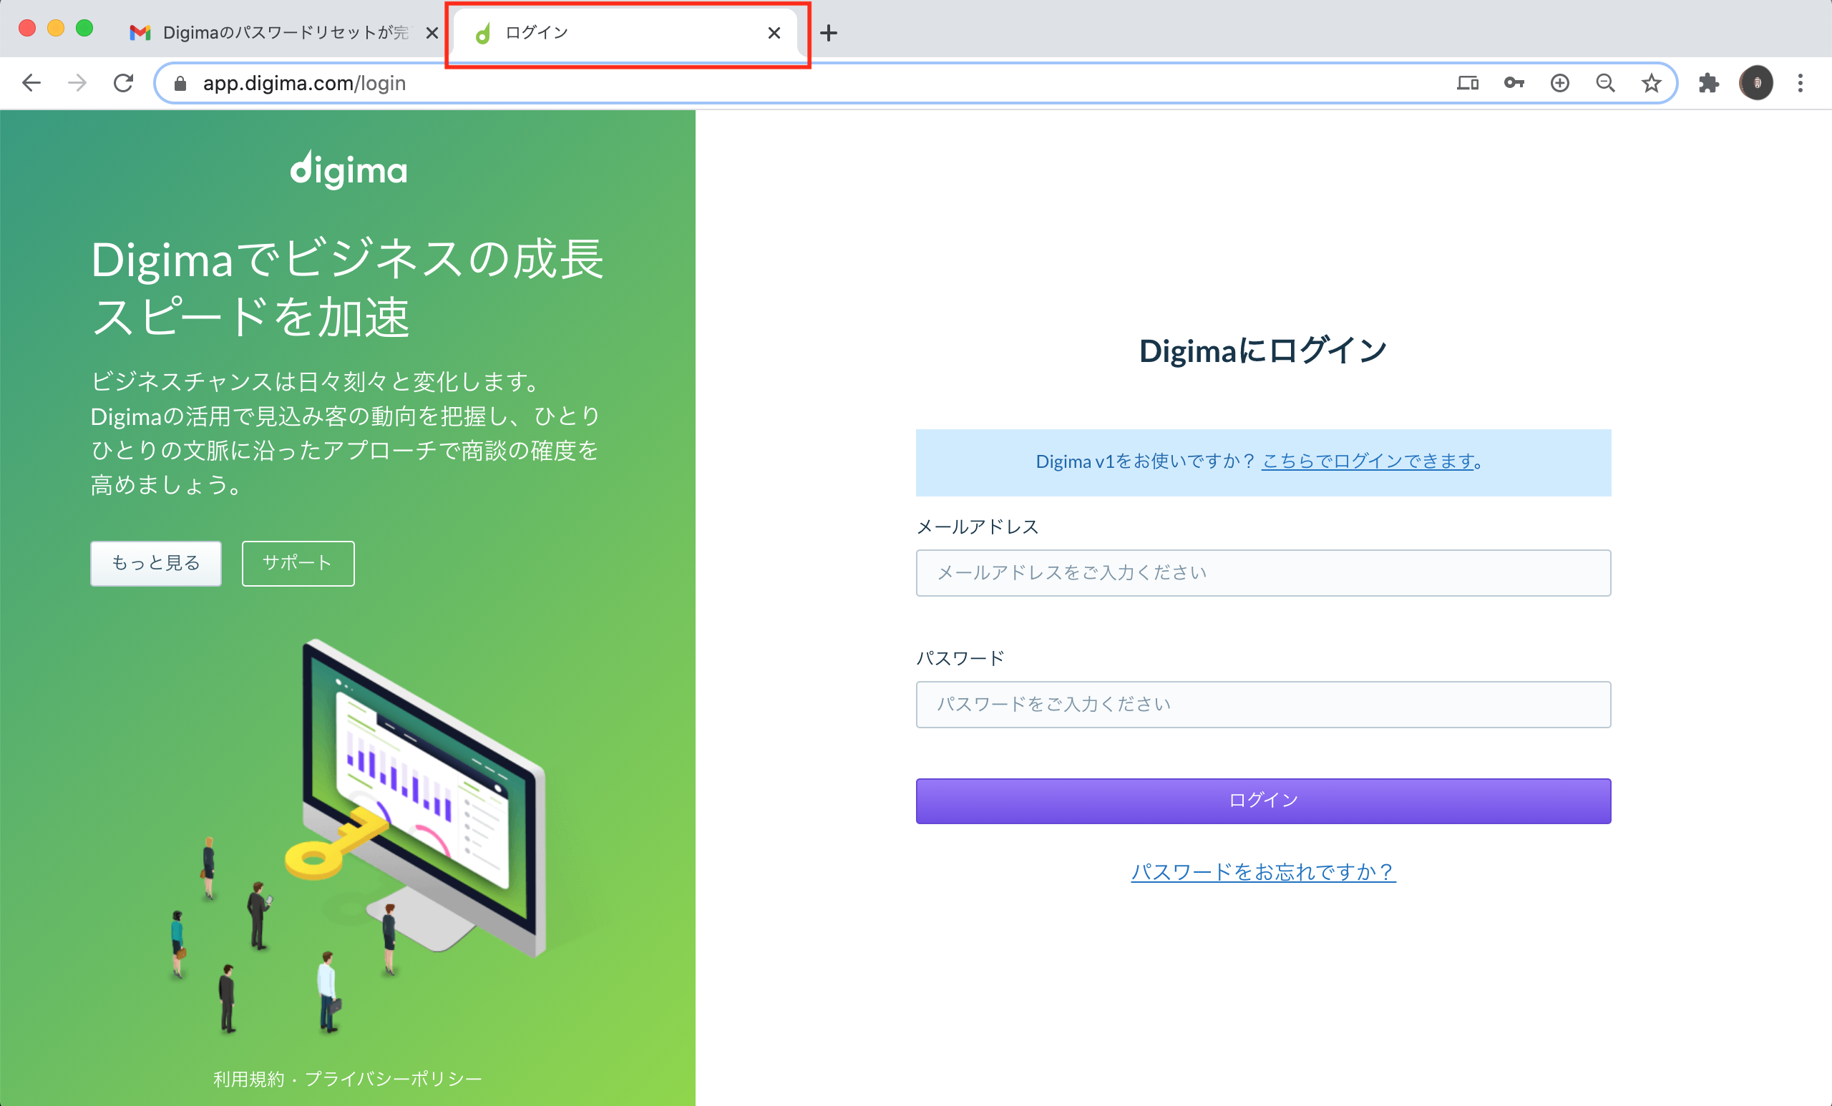
Task: Click the メールアドレス label
Action: [977, 527]
